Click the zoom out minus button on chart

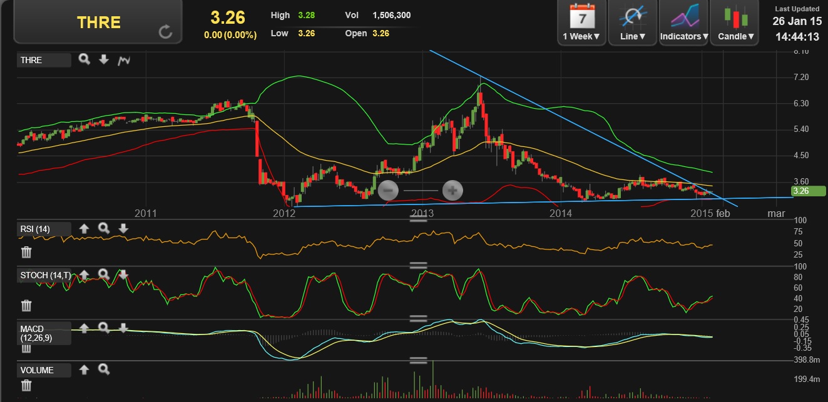[x=387, y=190]
